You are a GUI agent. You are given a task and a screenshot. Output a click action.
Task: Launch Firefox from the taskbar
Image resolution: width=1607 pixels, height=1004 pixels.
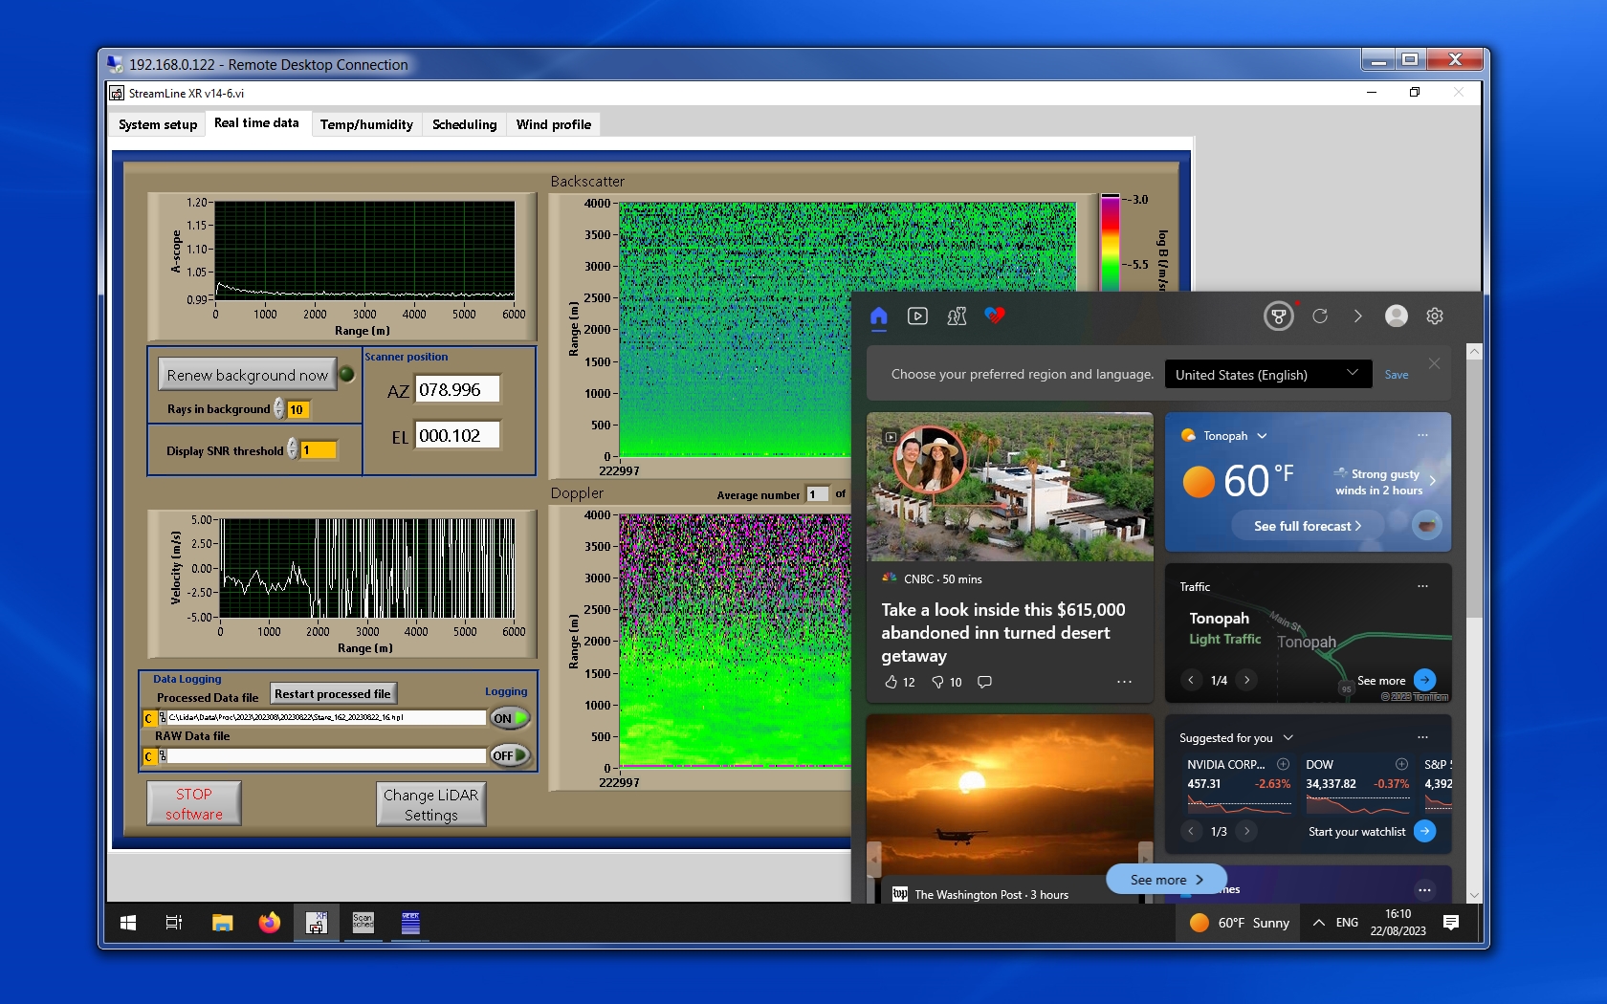(x=270, y=923)
